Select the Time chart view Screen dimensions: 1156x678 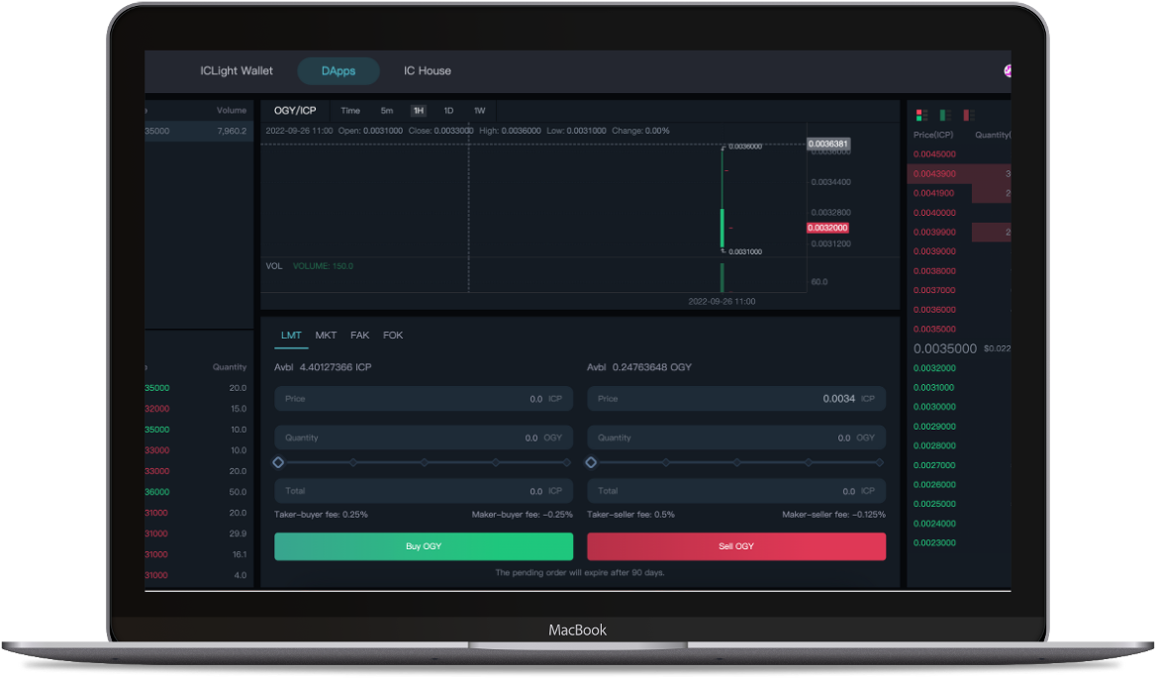(350, 111)
